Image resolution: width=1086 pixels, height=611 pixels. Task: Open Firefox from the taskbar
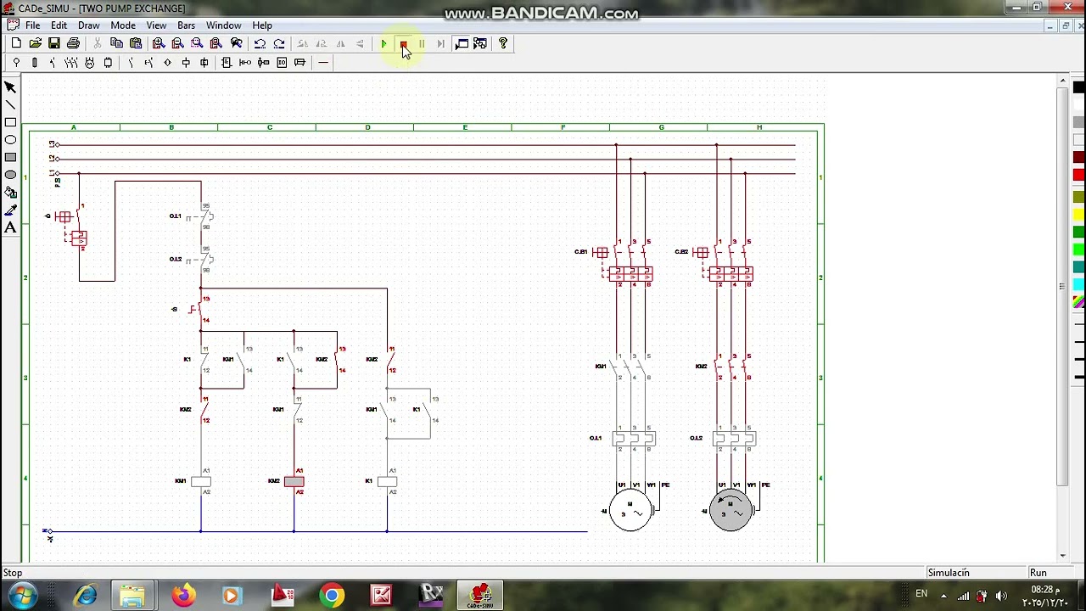coord(183,596)
